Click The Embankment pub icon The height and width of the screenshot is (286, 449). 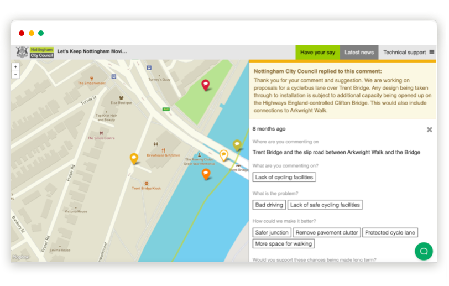(x=91, y=78)
